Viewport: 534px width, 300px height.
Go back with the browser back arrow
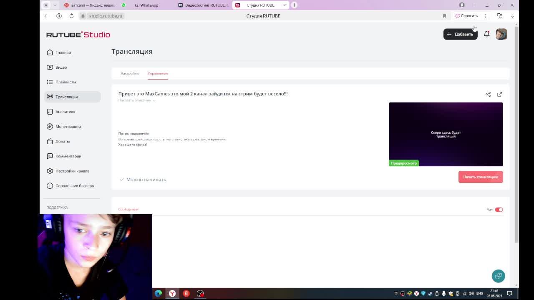point(46,16)
